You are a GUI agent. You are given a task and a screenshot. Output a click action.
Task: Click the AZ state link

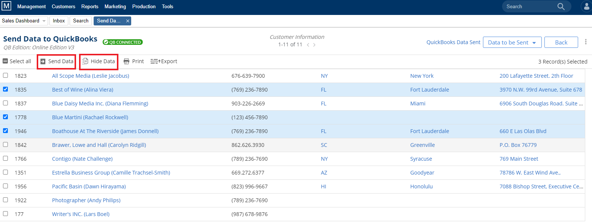point(324,173)
